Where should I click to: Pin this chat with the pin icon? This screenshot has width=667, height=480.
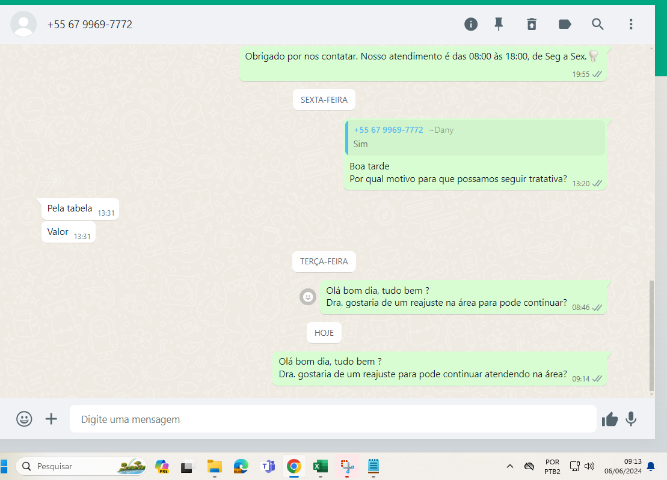(499, 24)
